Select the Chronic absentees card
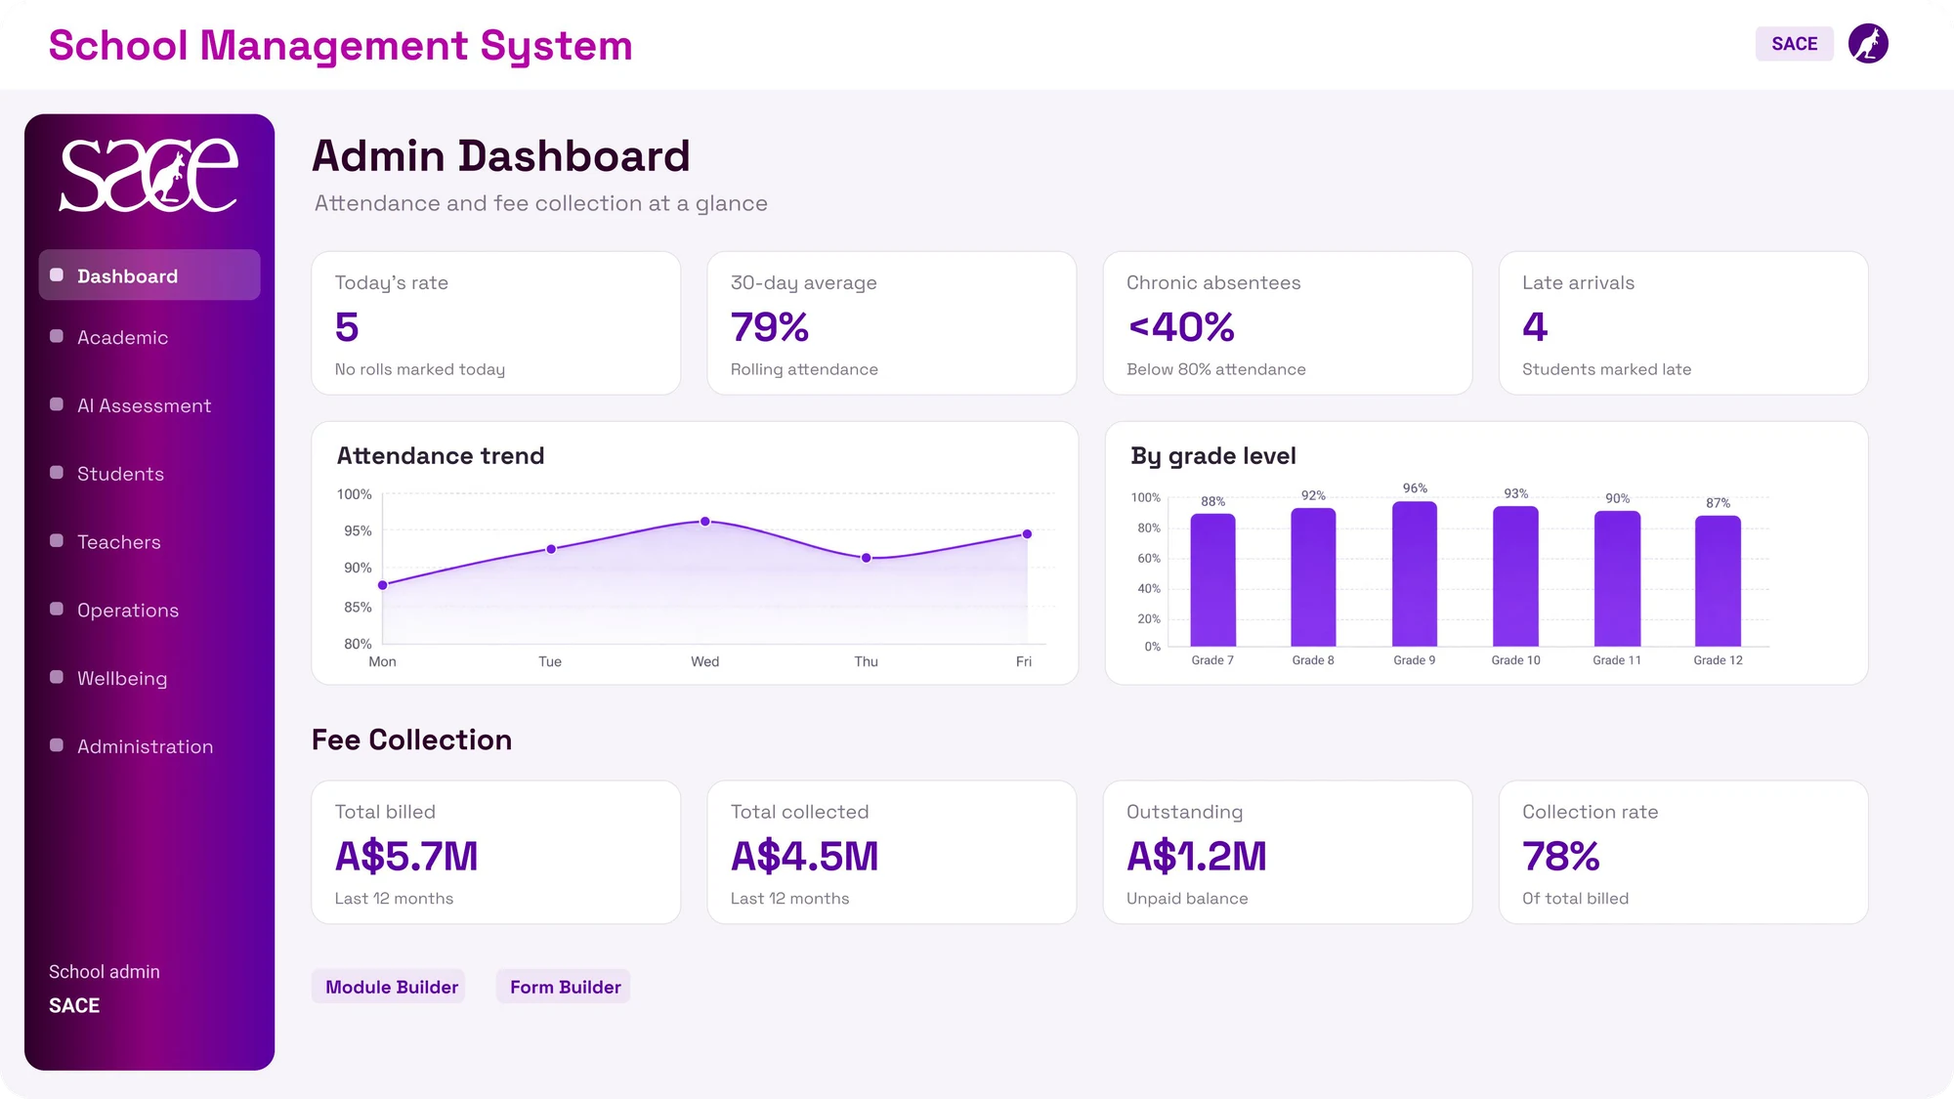The image size is (1954, 1099). pyautogui.click(x=1288, y=323)
